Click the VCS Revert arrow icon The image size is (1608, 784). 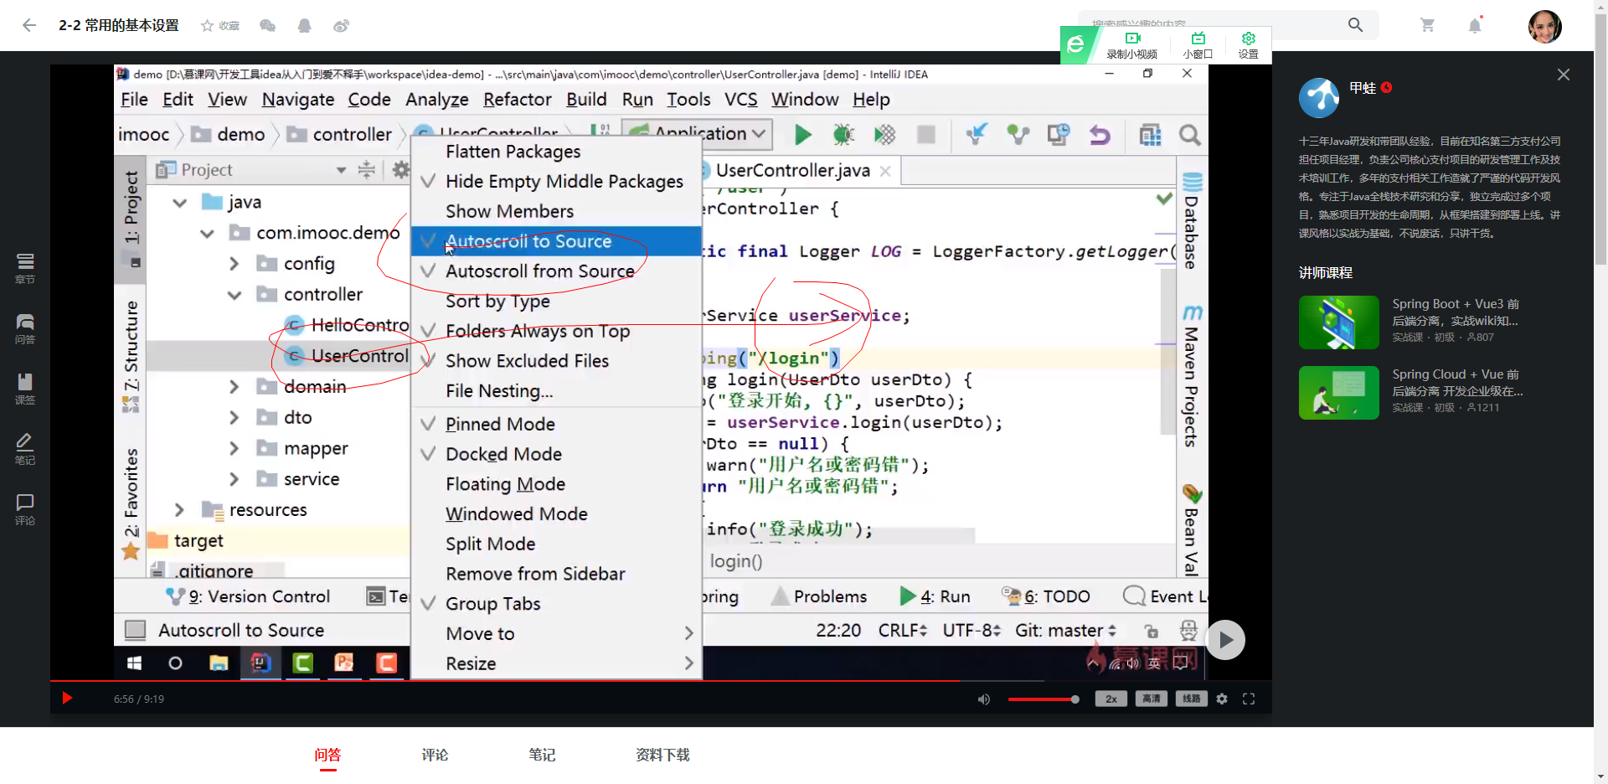coord(1100,134)
